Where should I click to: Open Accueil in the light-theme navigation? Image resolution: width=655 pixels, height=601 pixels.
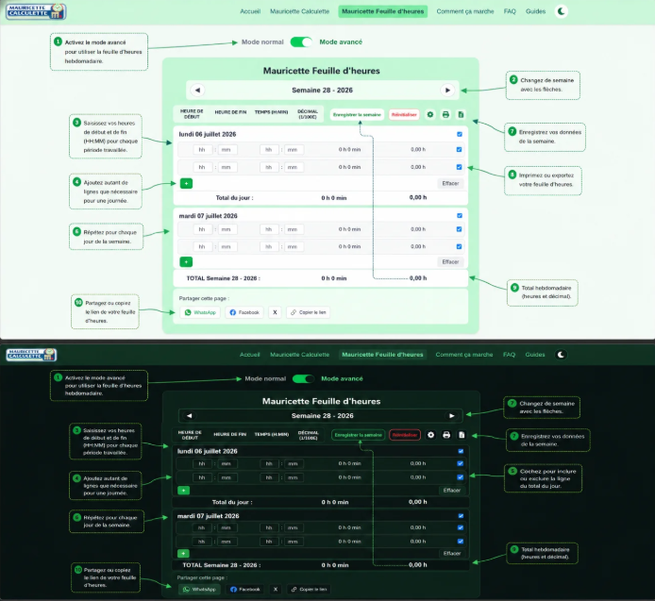point(250,11)
